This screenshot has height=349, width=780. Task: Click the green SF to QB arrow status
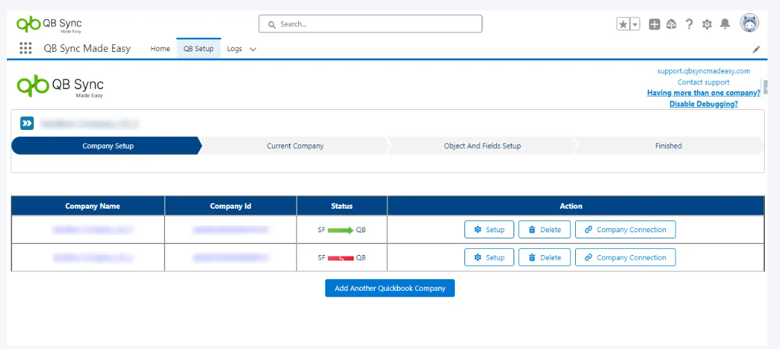pos(342,230)
